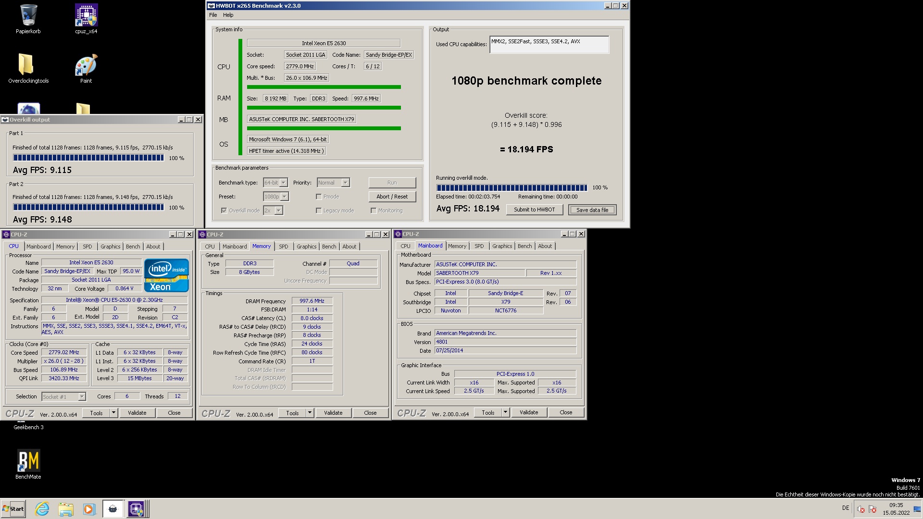Image resolution: width=923 pixels, height=519 pixels.
Task: Launch Internet Explorer from the taskbar
Action: coord(42,509)
